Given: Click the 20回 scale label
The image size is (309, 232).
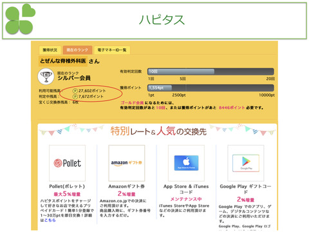Looking at the screenshot, I should coord(270,79).
